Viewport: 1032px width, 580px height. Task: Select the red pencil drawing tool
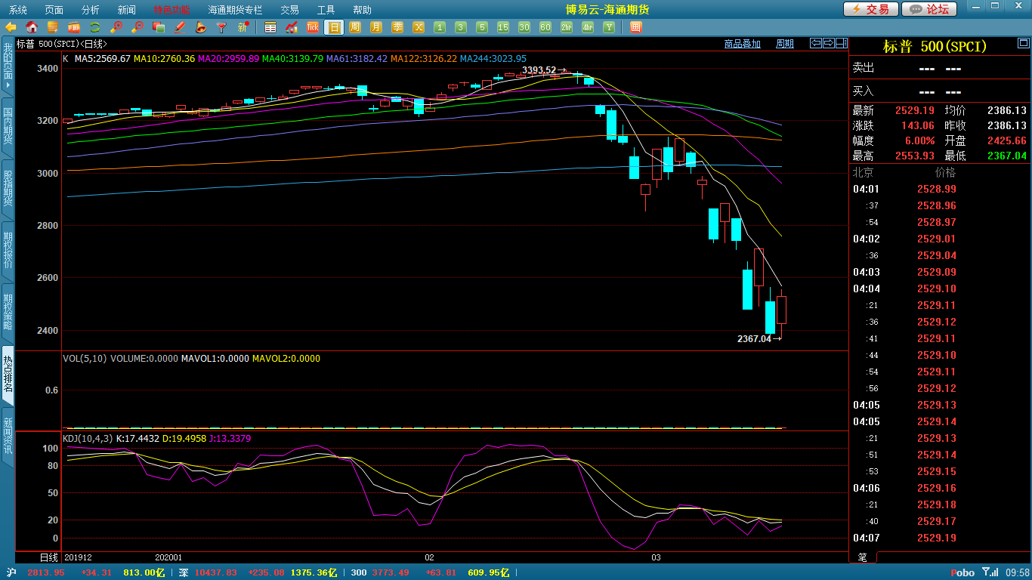180,27
